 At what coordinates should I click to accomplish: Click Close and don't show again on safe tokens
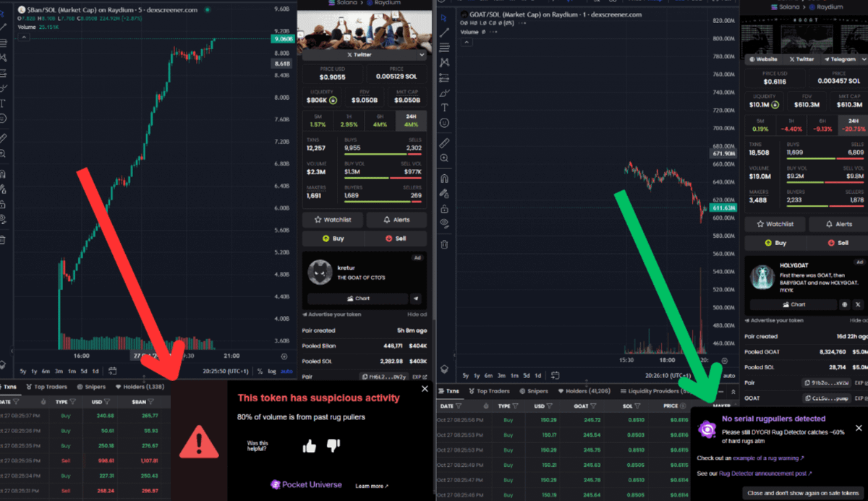click(803, 492)
